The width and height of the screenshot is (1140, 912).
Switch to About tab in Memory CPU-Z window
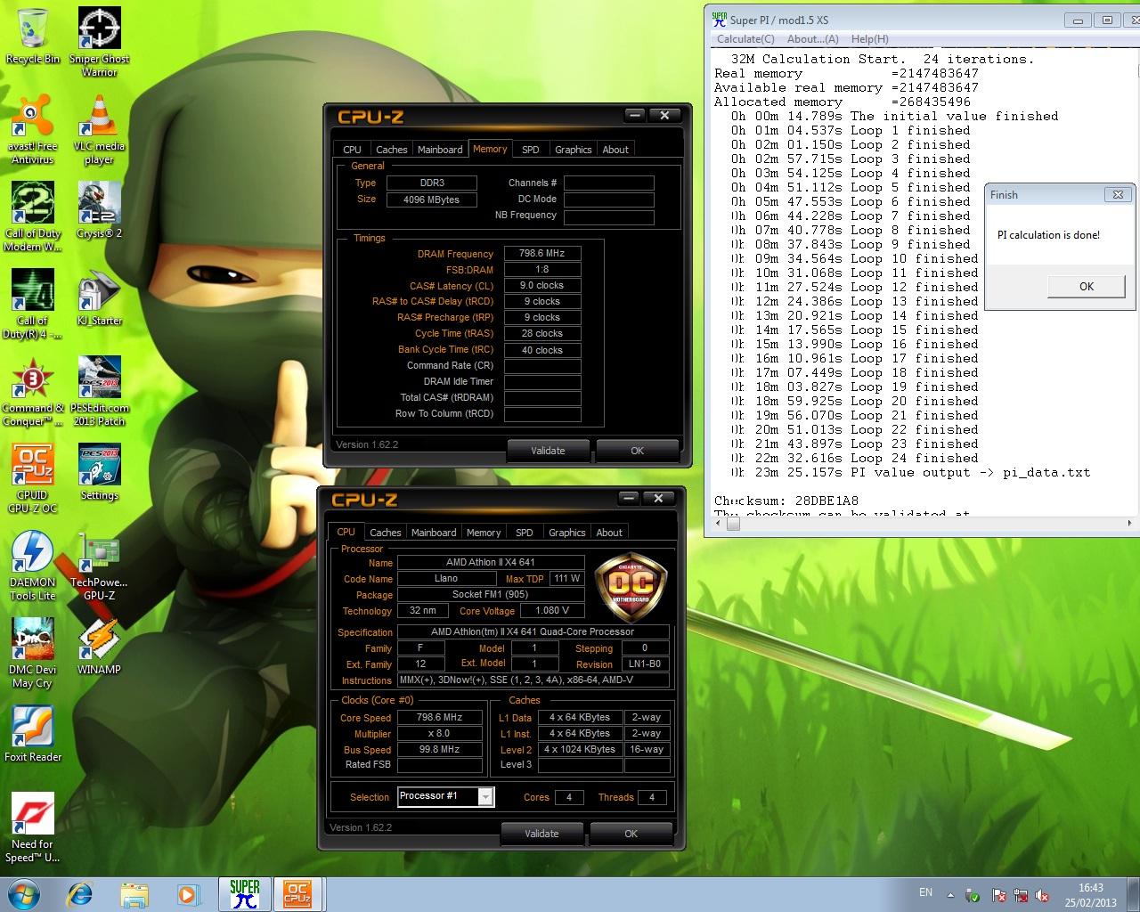(x=615, y=150)
